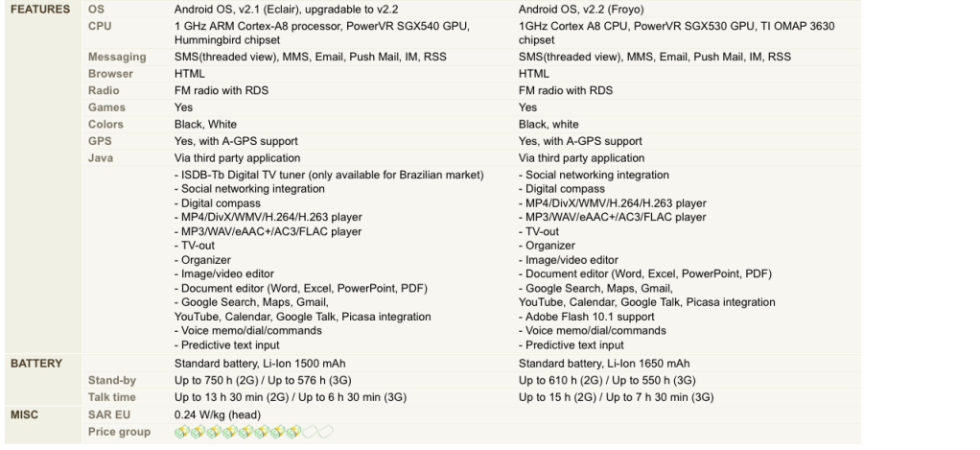Screen dimensions: 980x450
Task: Open the Messaging glossary label
Action: 117,58
